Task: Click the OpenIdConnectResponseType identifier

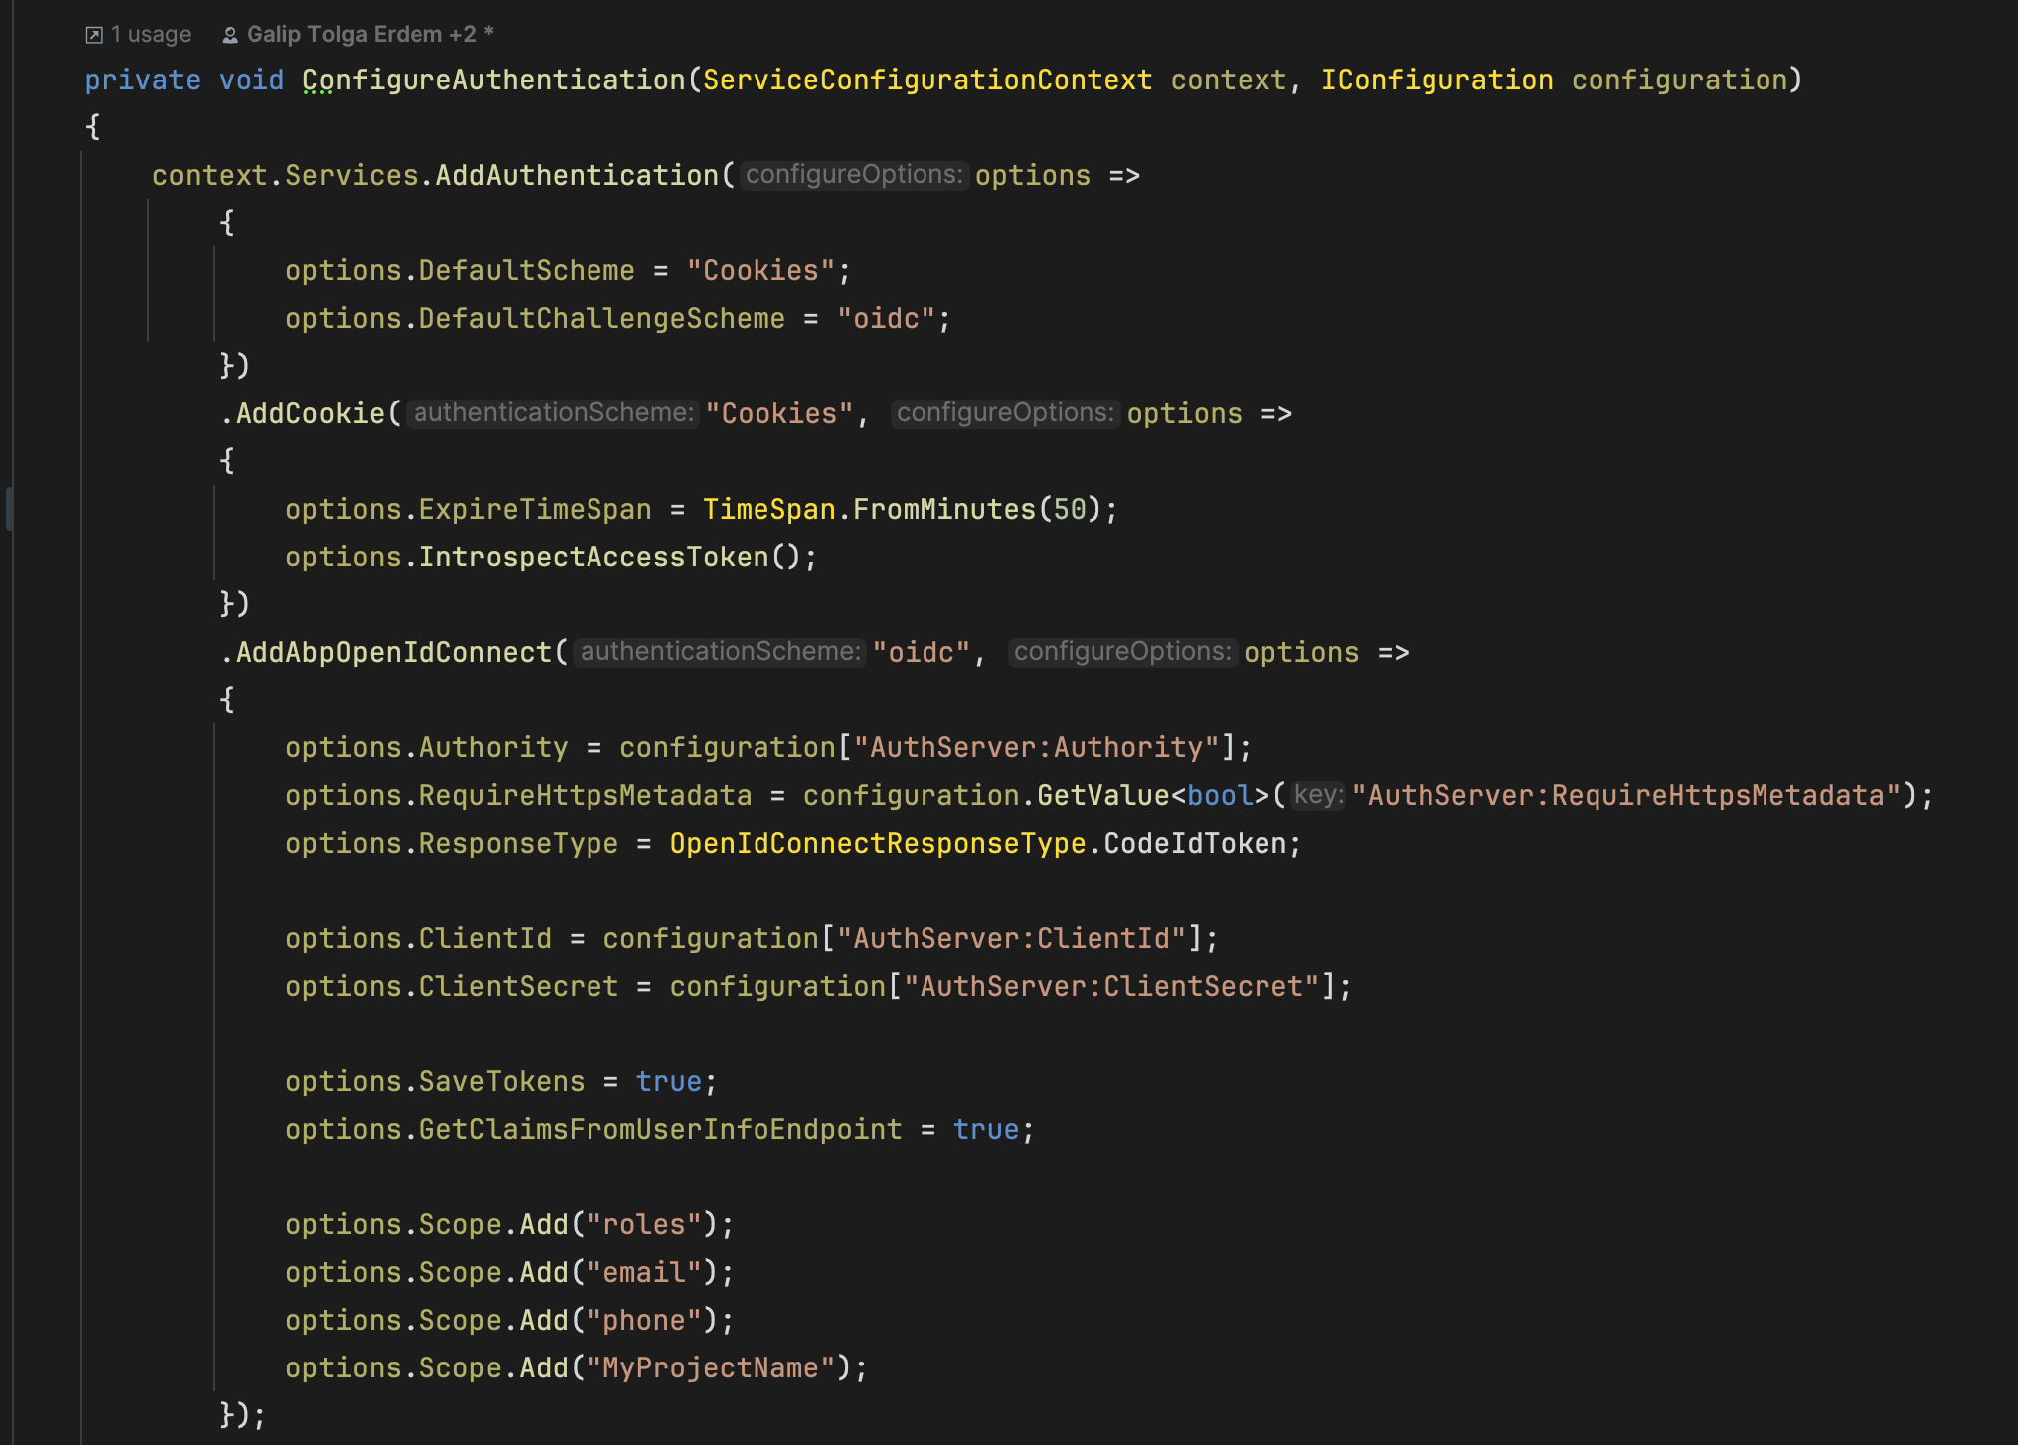Action: pos(877,844)
